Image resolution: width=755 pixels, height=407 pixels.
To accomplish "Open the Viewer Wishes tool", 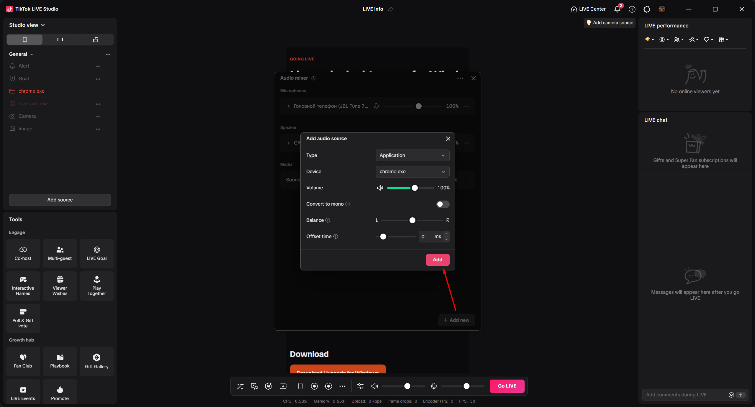I will (x=60, y=286).
